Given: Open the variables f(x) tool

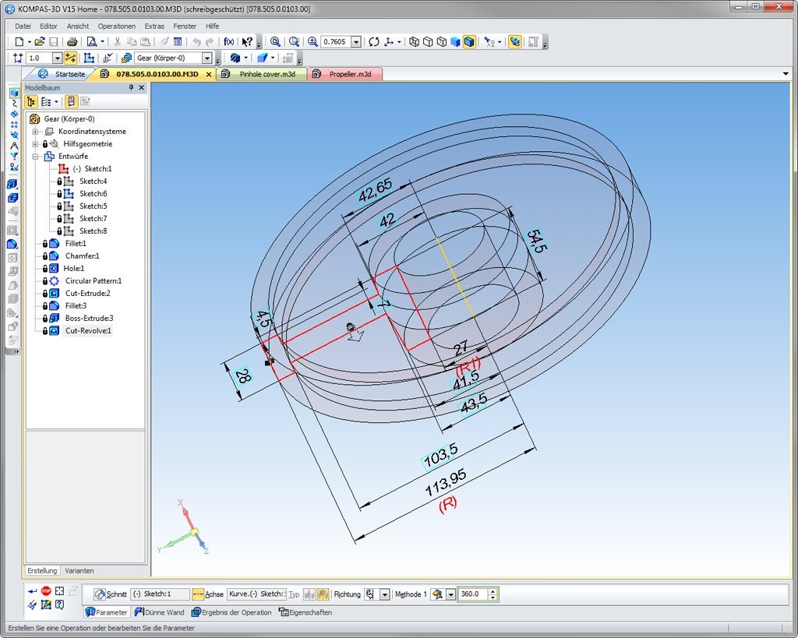Looking at the screenshot, I should click(x=228, y=42).
